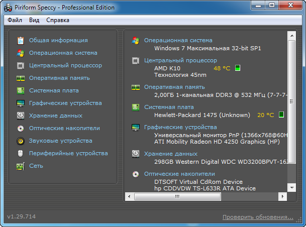
Task: Click the vertical scrollbar up arrow
Action: pos(292,36)
